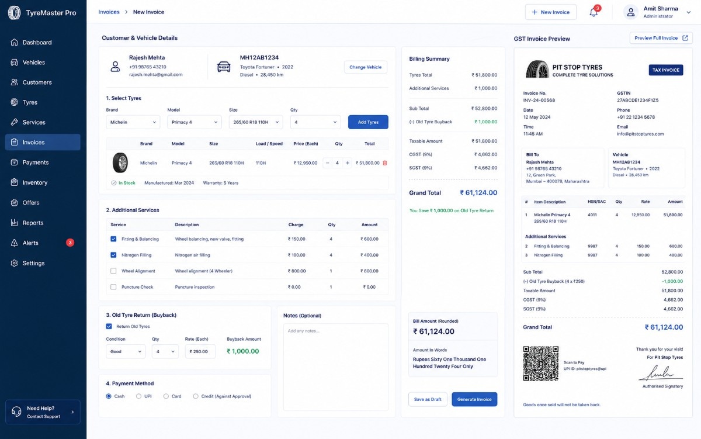Uncheck Fitting & Balancing service
The image size is (701, 439).
point(113,239)
